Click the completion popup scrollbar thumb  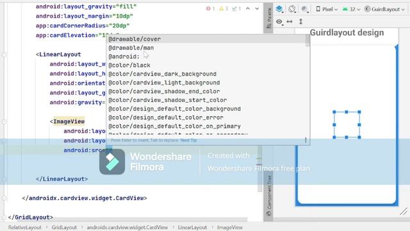[307, 40]
